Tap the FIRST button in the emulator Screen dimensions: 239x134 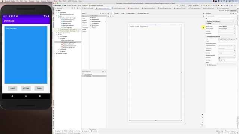point(13,88)
